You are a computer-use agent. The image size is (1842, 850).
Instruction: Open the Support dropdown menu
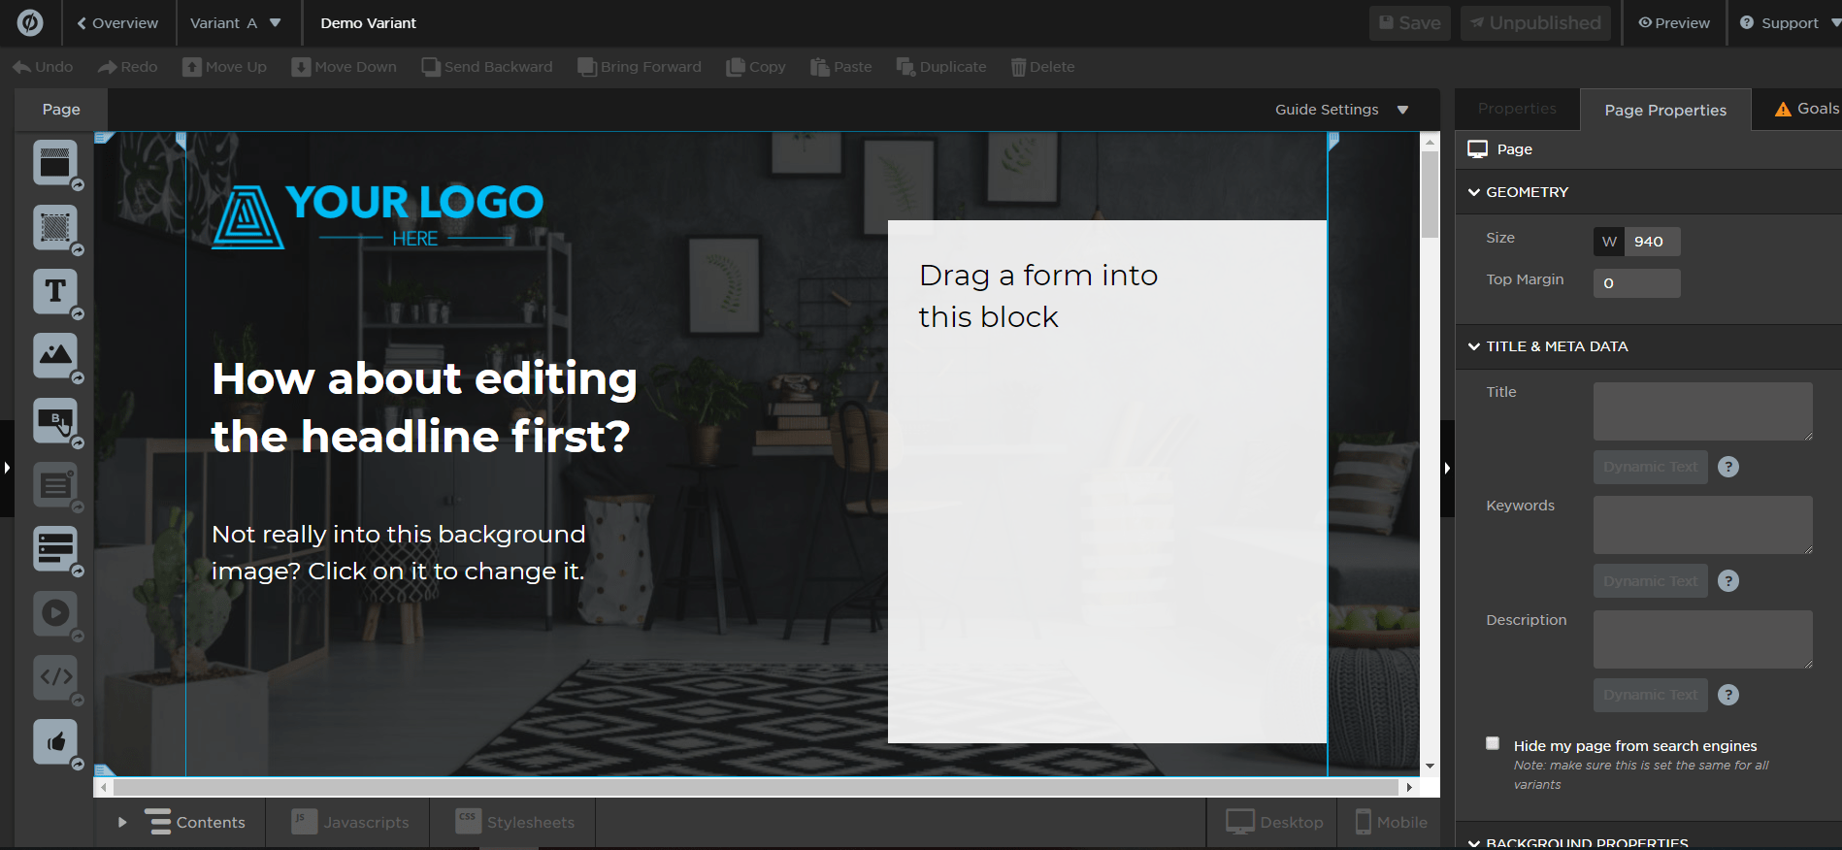click(x=1789, y=23)
